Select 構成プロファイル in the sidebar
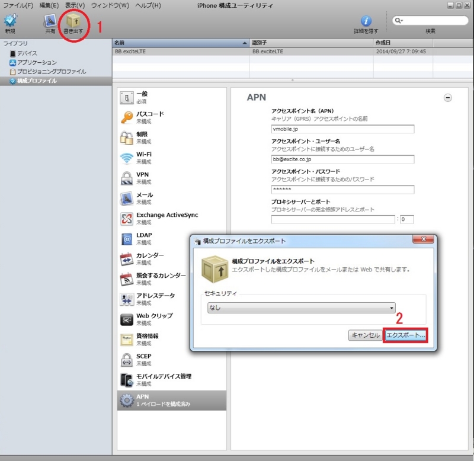The height and width of the screenshot is (461, 474). pos(56,81)
